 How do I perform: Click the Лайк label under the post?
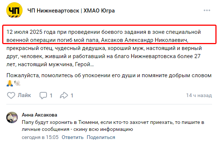coord(24,95)
